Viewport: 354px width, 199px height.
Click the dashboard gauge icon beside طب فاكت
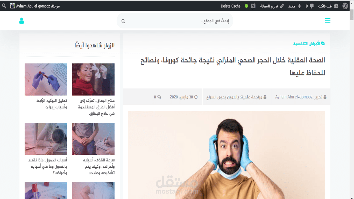tap(336, 6)
